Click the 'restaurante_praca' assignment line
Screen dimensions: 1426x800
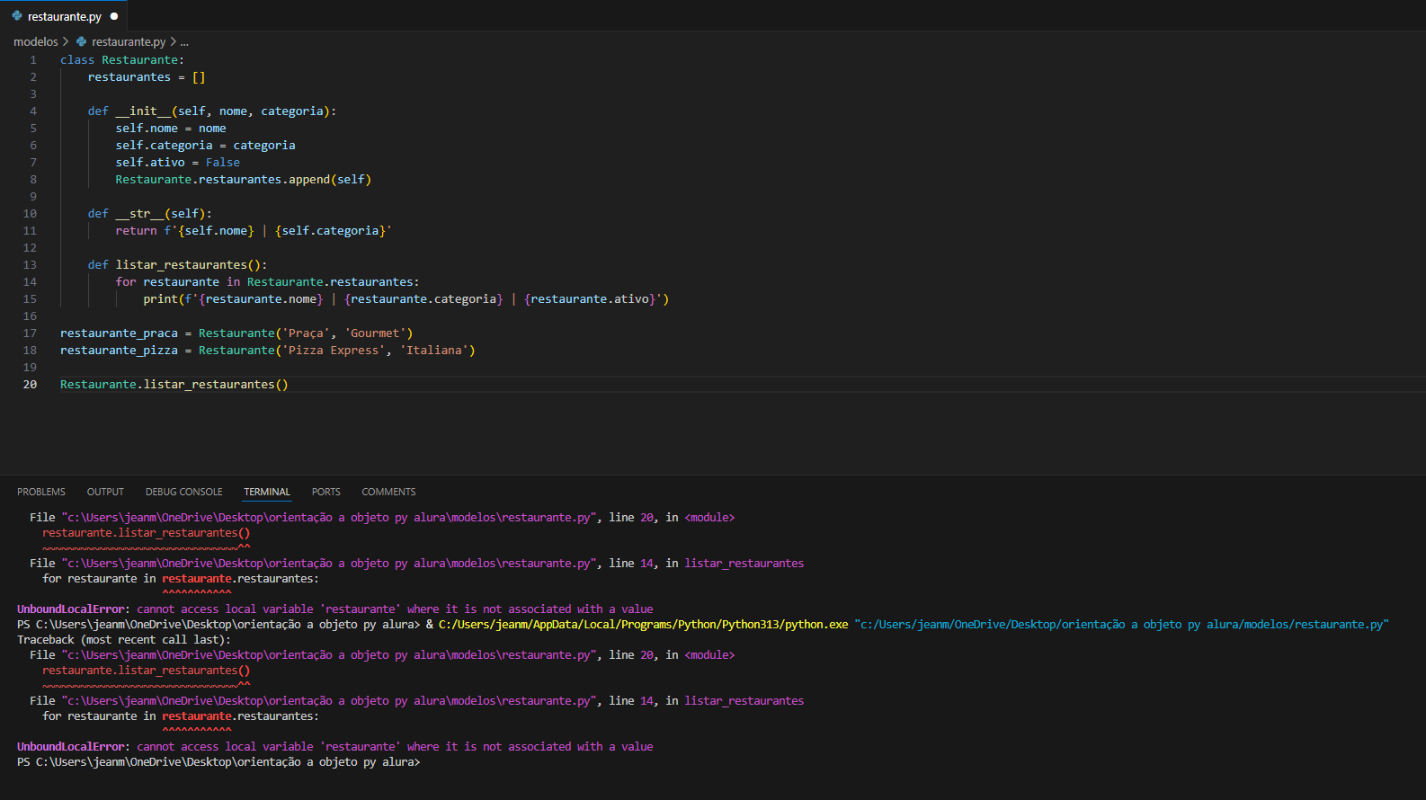point(236,333)
